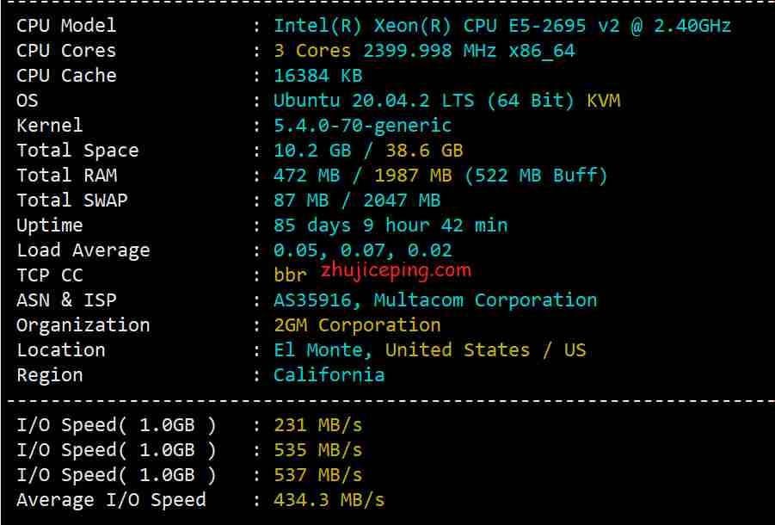Image resolution: width=775 pixels, height=525 pixels.
Task: Select AS35916 Multacom Corporation text
Action: point(435,300)
